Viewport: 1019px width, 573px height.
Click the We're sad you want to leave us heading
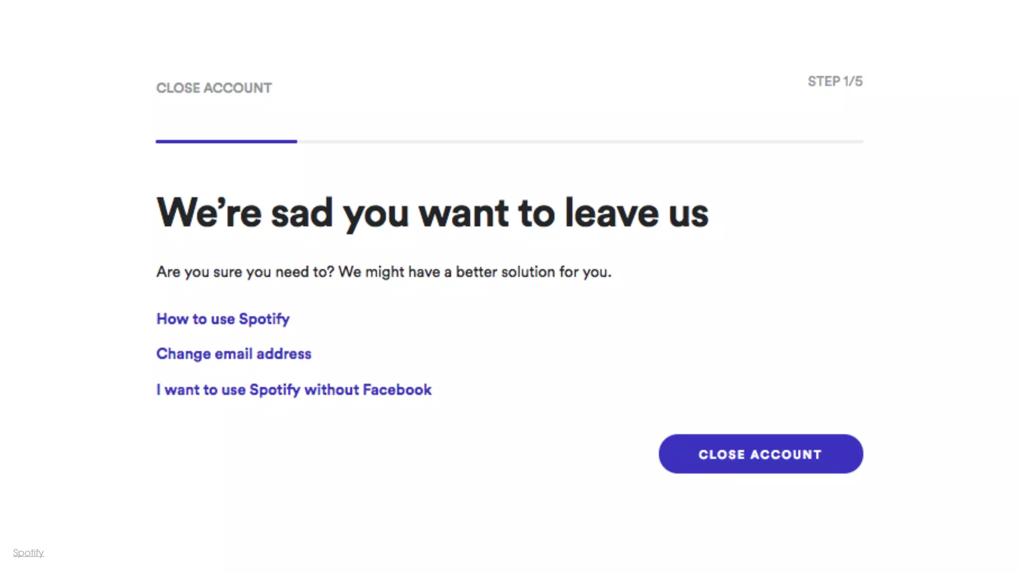pyautogui.click(x=432, y=213)
